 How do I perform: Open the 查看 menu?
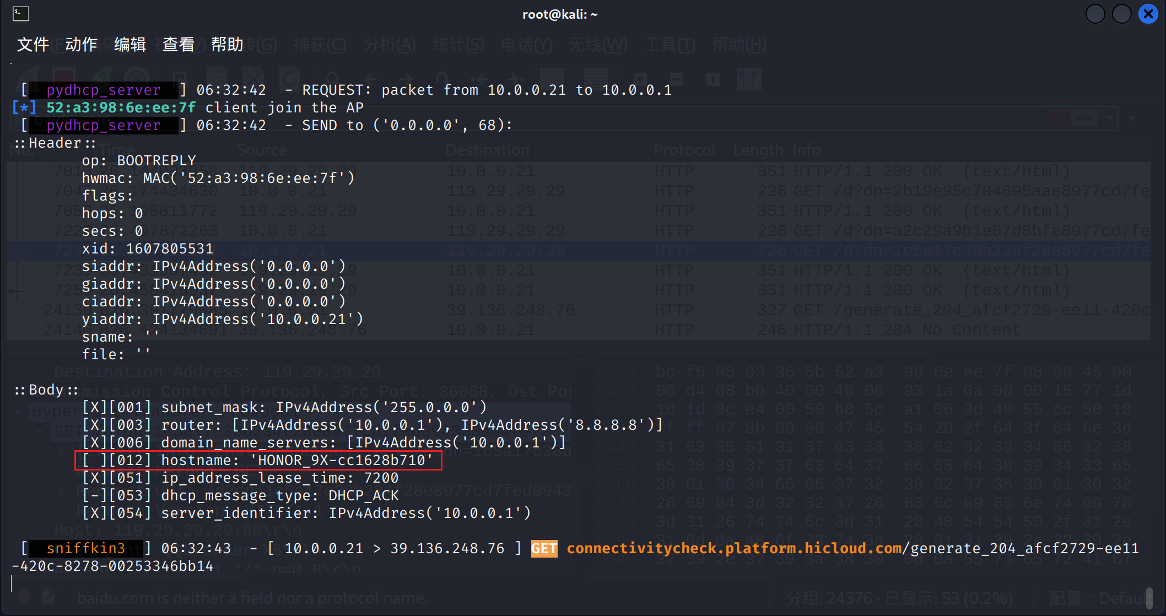(x=179, y=44)
